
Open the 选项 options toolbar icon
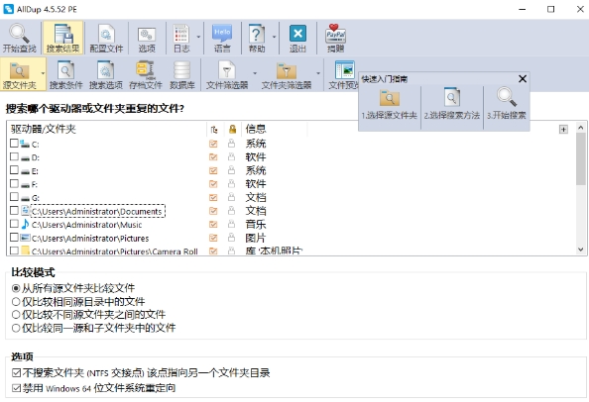pos(147,38)
